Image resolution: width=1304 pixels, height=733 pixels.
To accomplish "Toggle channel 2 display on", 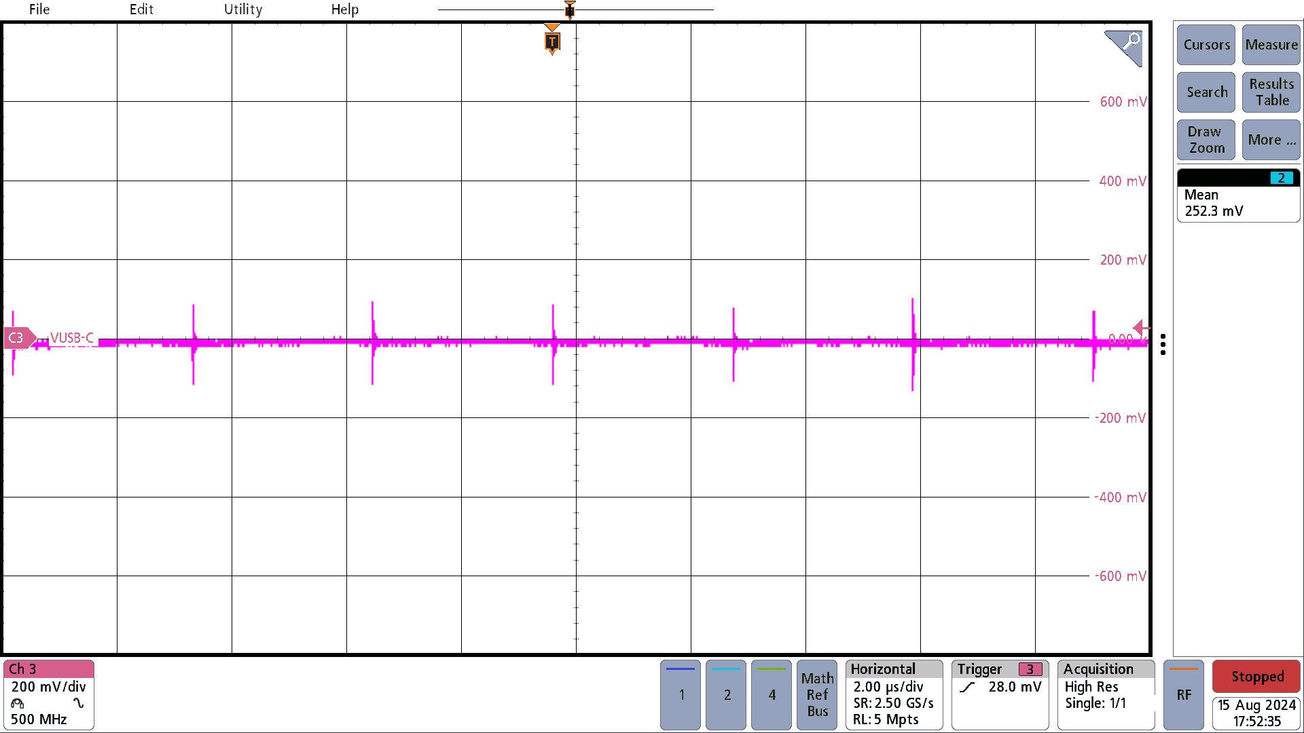I will pos(725,695).
